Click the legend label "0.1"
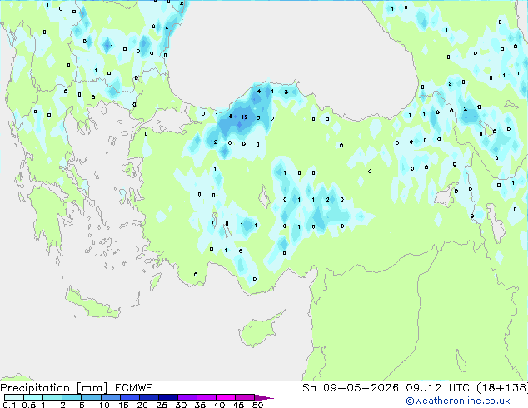Screen dimensions: 528x408 point(9,405)
